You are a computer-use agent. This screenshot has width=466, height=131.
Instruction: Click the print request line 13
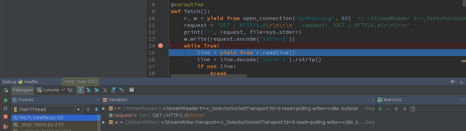243,32
